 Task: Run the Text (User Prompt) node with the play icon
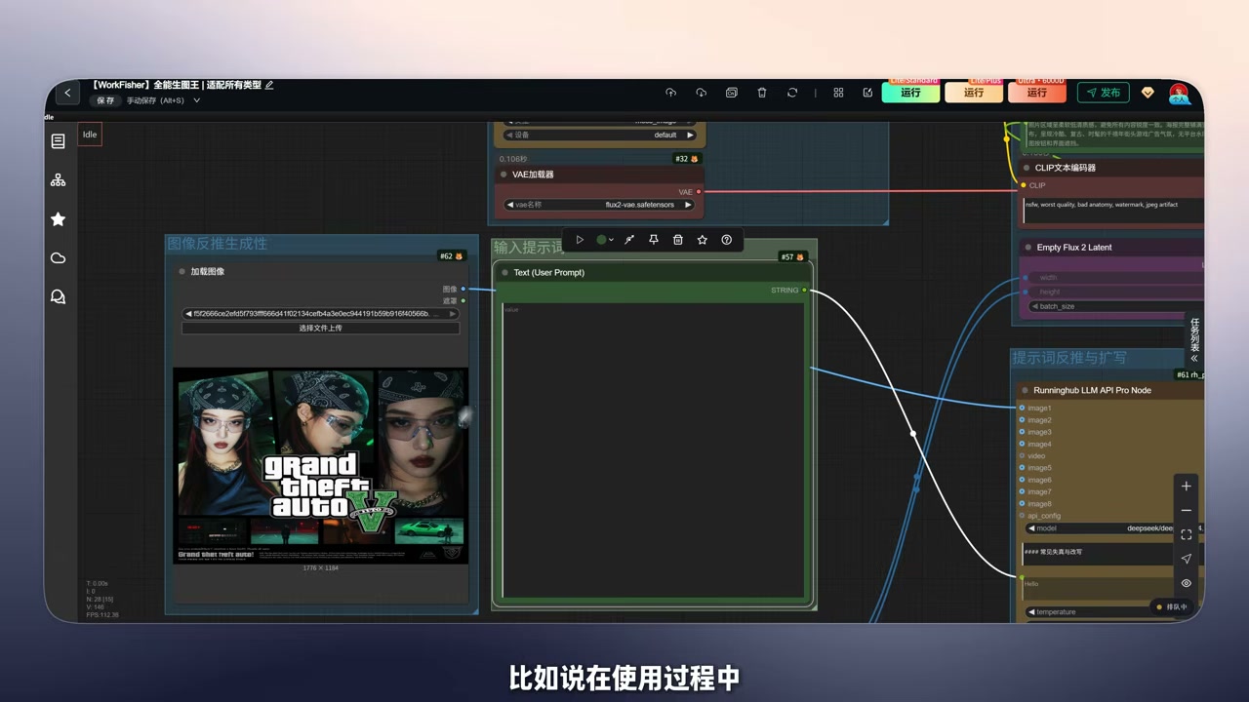click(x=580, y=240)
